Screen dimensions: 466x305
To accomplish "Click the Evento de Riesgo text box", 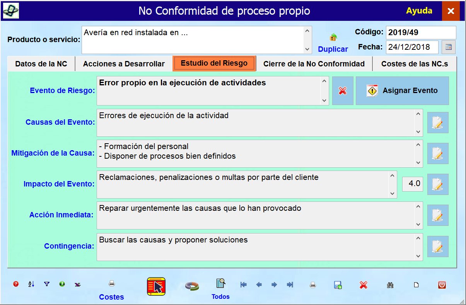I will click(213, 91).
